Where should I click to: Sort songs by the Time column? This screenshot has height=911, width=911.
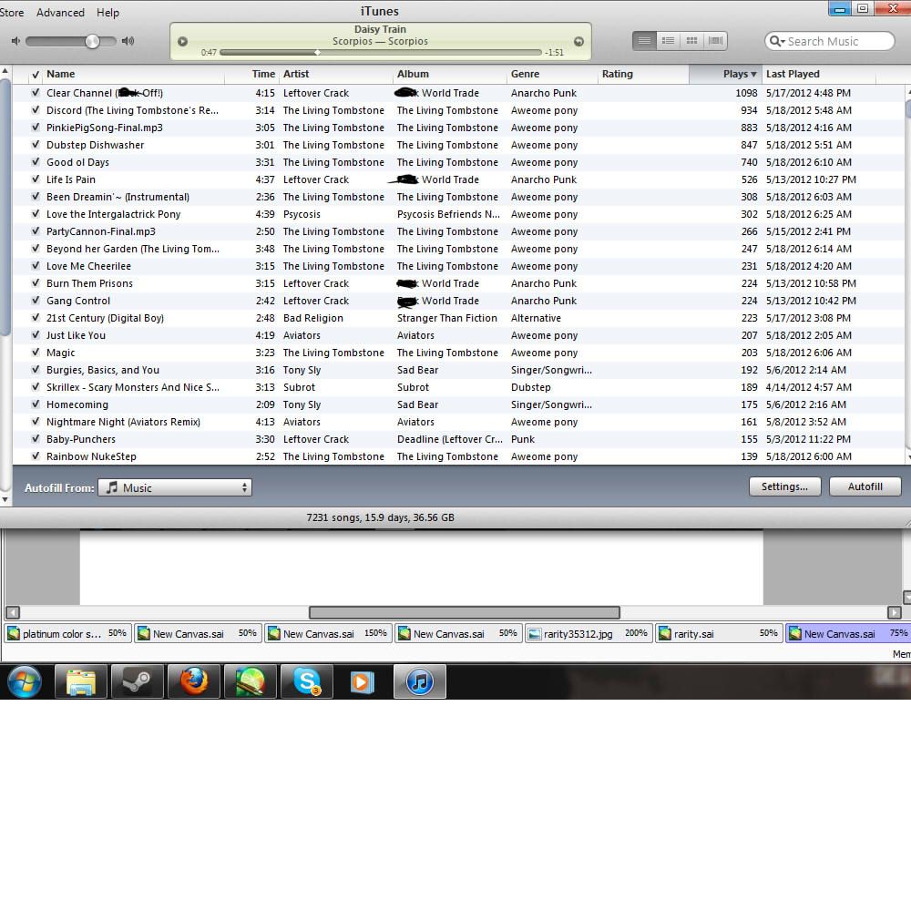pos(251,74)
